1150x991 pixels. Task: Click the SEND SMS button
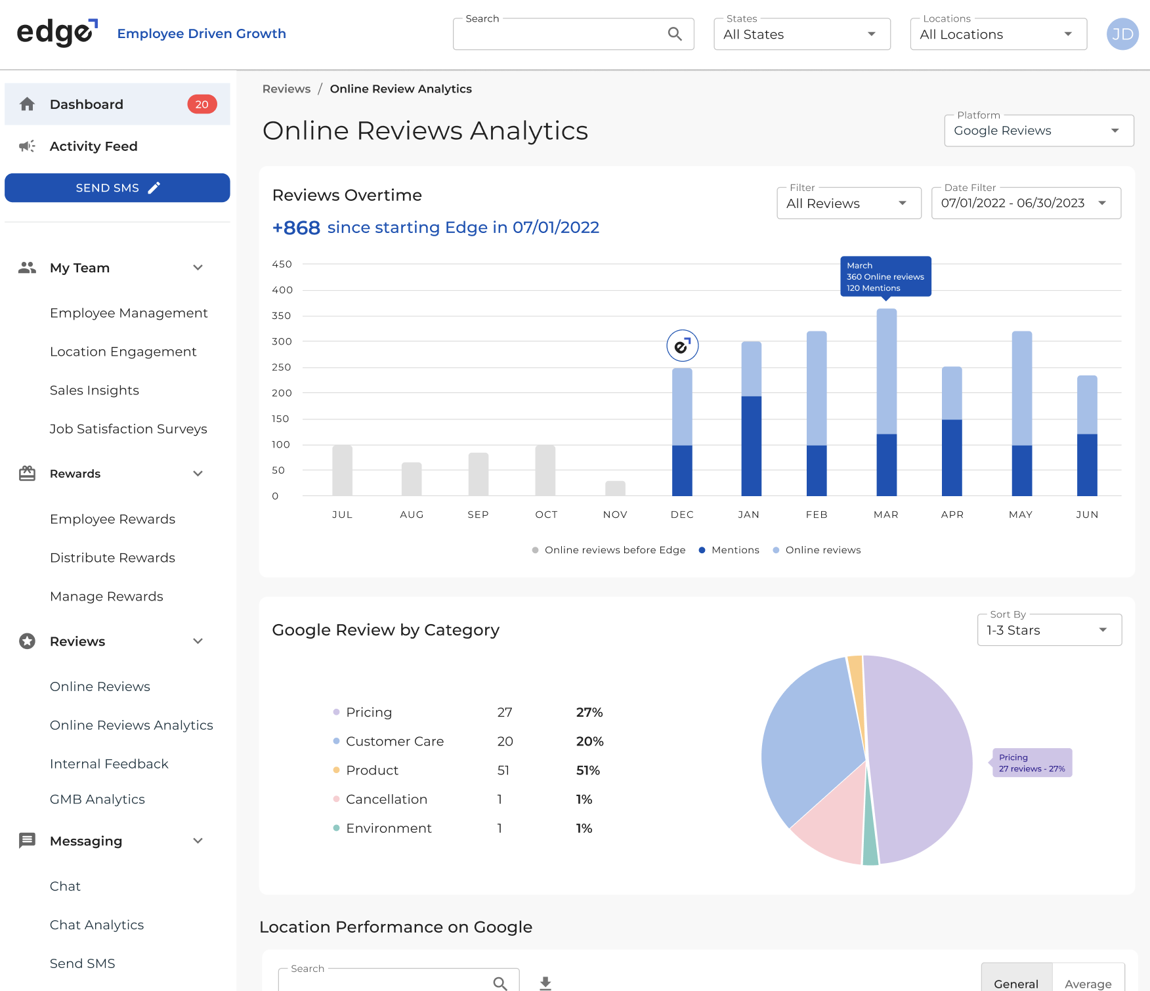point(117,188)
